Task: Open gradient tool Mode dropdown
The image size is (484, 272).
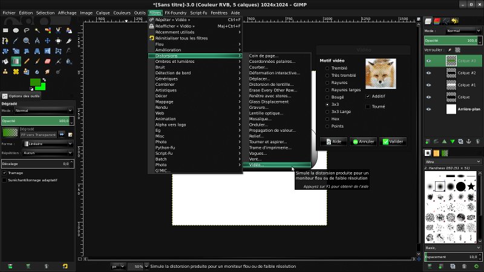Action: pyautogui.click(x=44, y=111)
